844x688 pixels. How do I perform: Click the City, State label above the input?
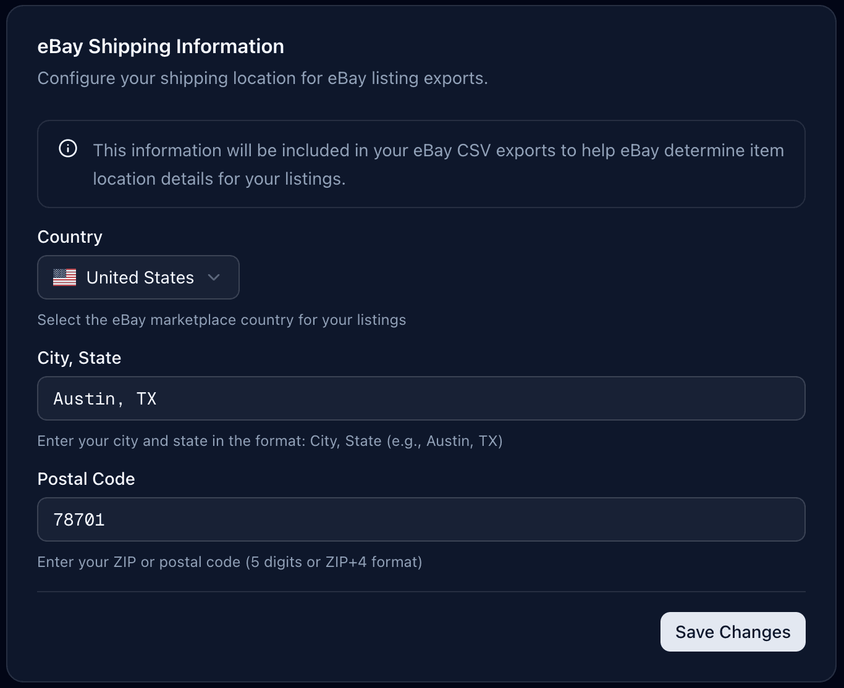point(79,358)
